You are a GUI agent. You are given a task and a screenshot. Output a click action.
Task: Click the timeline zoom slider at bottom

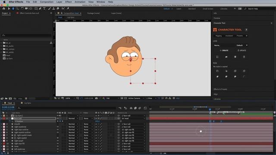pos(161,153)
